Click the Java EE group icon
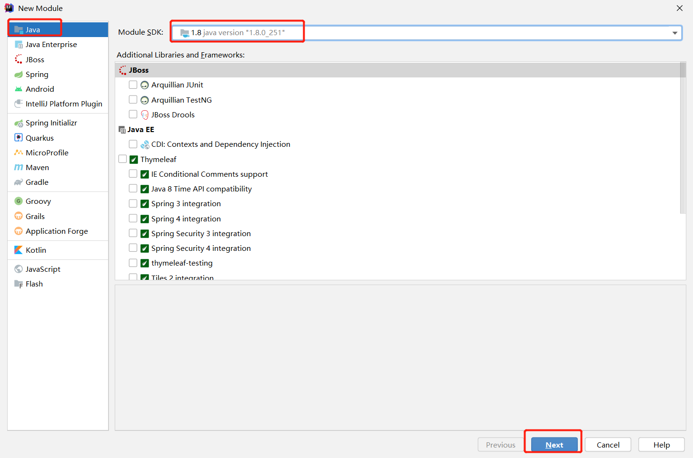 pos(122,130)
